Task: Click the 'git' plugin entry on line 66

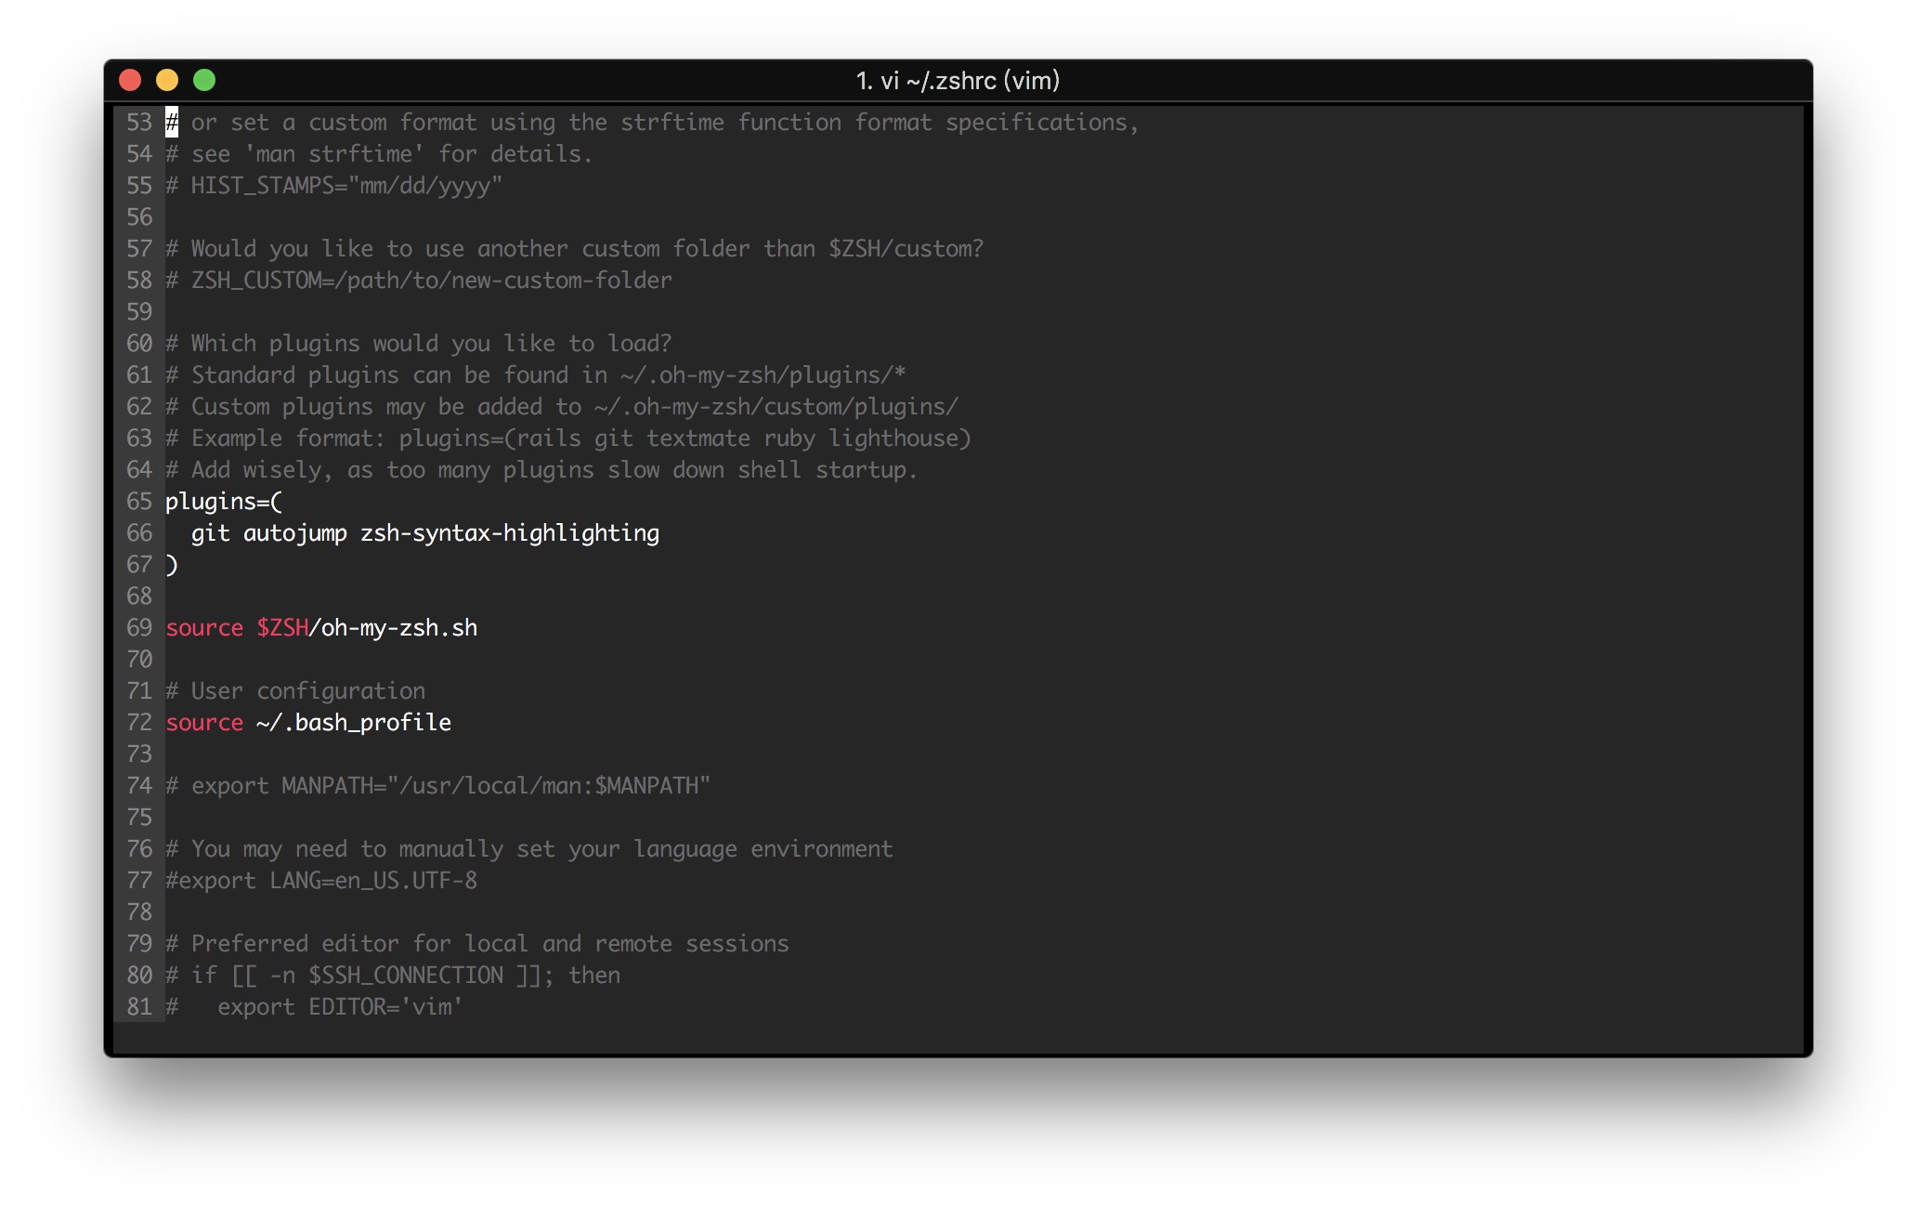Action: pyautogui.click(x=210, y=533)
